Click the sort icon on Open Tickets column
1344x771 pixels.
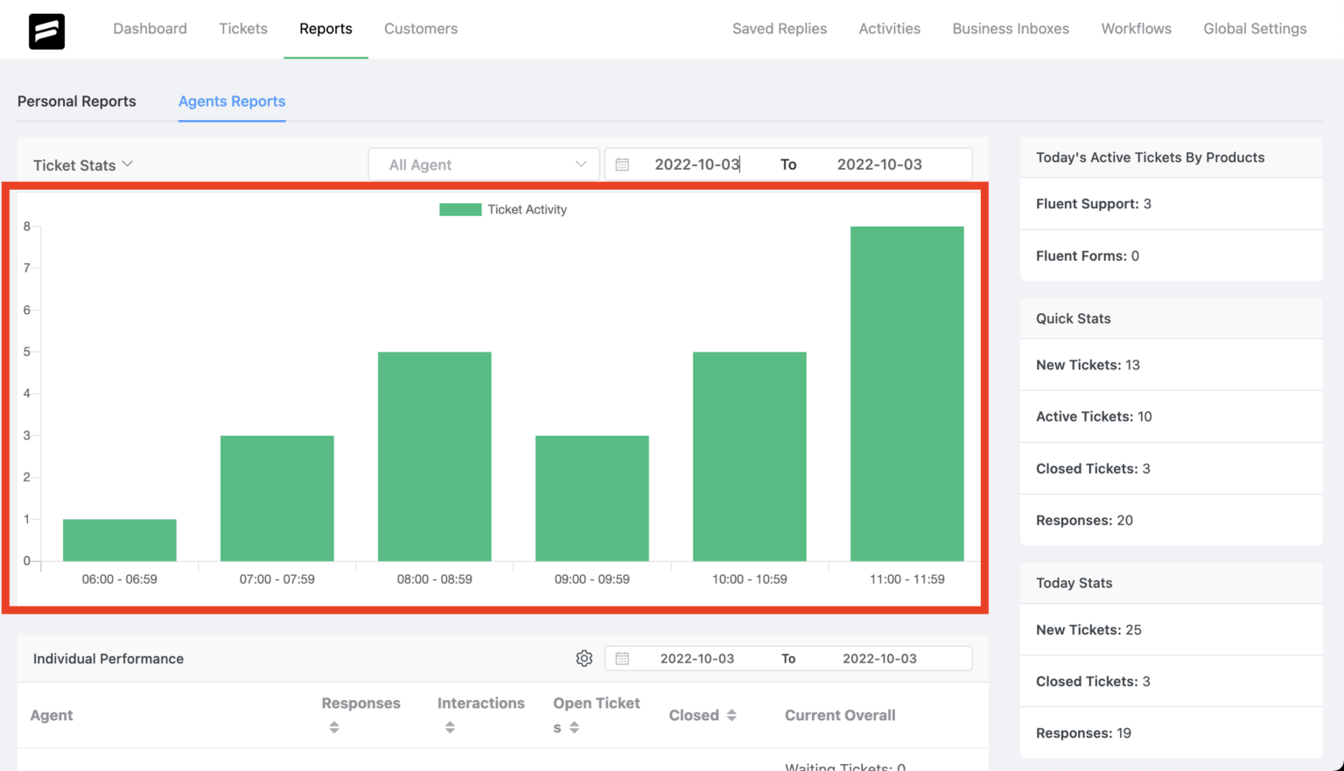[575, 725]
